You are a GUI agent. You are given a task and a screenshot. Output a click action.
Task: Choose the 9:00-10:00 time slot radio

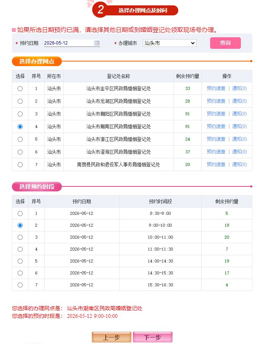[20, 225]
